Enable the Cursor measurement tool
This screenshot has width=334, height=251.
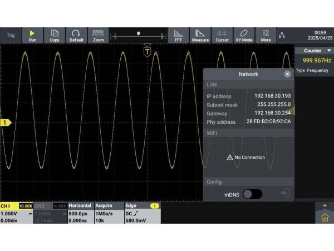(222, 36)
